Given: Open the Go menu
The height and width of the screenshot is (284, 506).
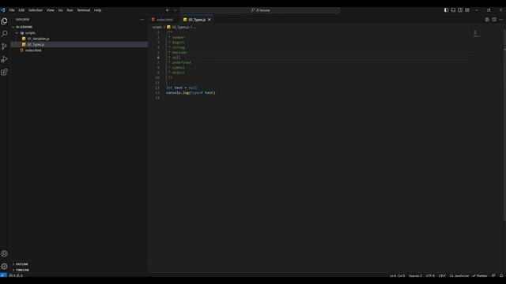Looking at the screenshot, I should 60,10.
